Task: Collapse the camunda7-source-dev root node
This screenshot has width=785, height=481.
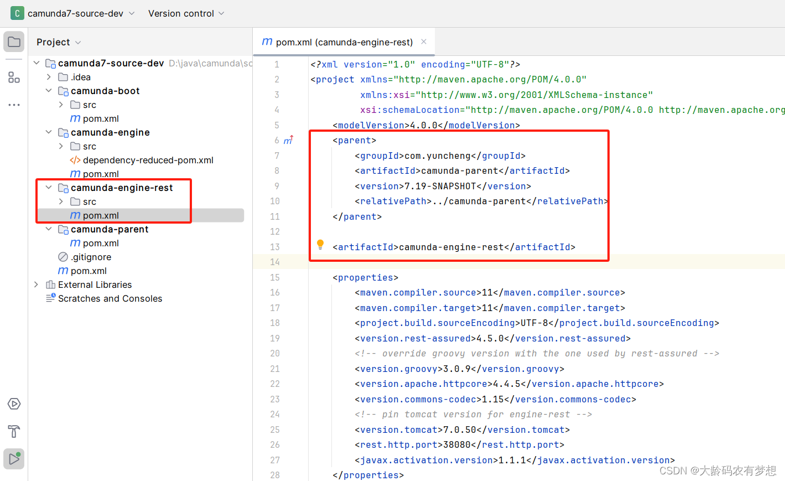Action: pos(37,63)
